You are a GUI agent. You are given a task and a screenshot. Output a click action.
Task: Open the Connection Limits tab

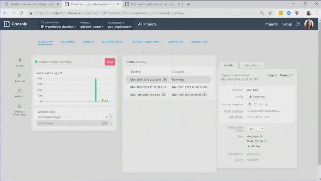[146, 42]
